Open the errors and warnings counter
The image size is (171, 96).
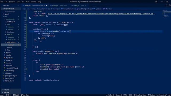click(16, 95)
